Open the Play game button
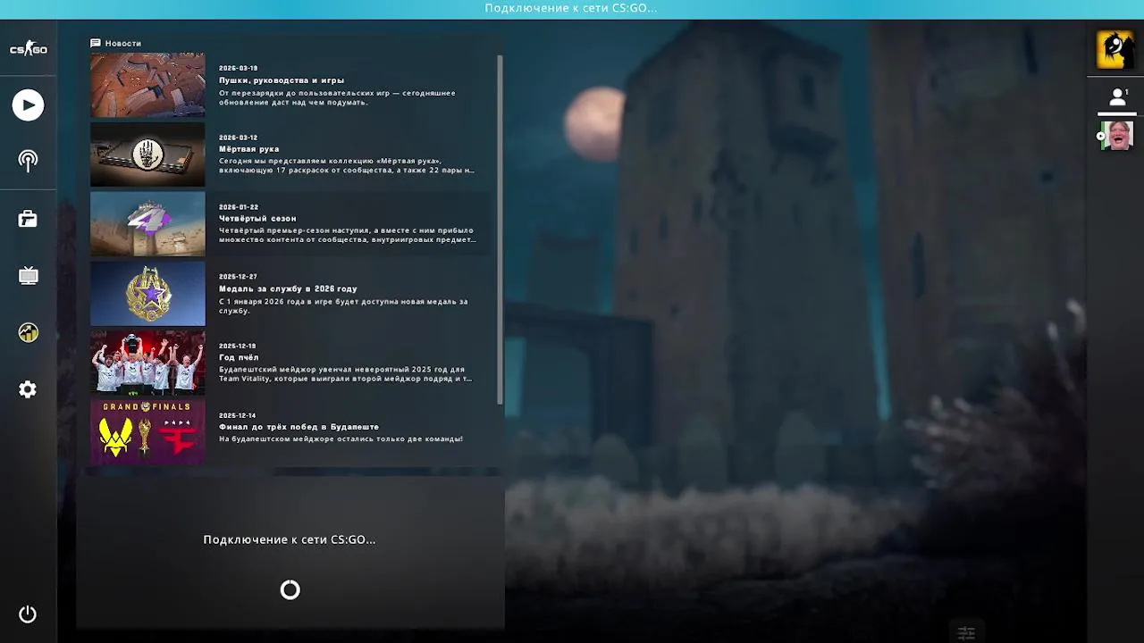1144x643 pixels. [x=28, y=105]
